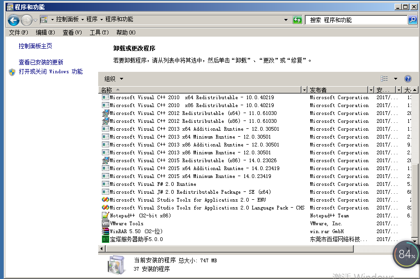This screenshot has width=420, height=279.
Task: Click icon of Visual C++ 2015 x64 Minimum Runtime
Action: click(x=106, y=176)
